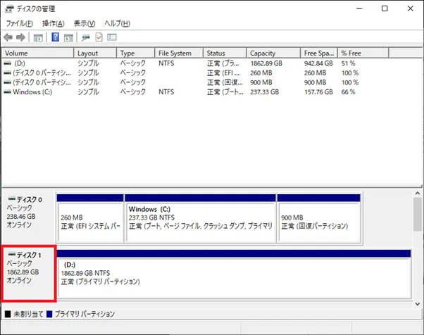Select the 正常 (EFI ... status cell
Screen dimensions: 424x335
(223, 73)
